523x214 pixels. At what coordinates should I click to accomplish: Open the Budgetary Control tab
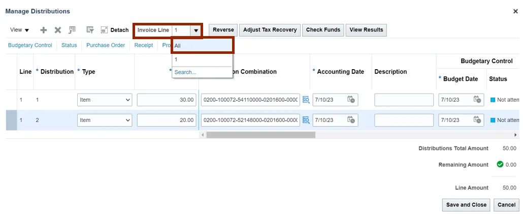(x=30, y=45)
